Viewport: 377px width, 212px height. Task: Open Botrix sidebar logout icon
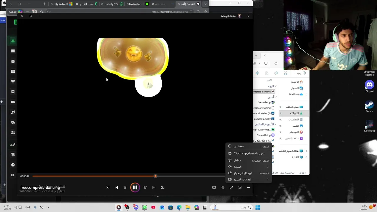pyautogui.click(x=13, y=175)
